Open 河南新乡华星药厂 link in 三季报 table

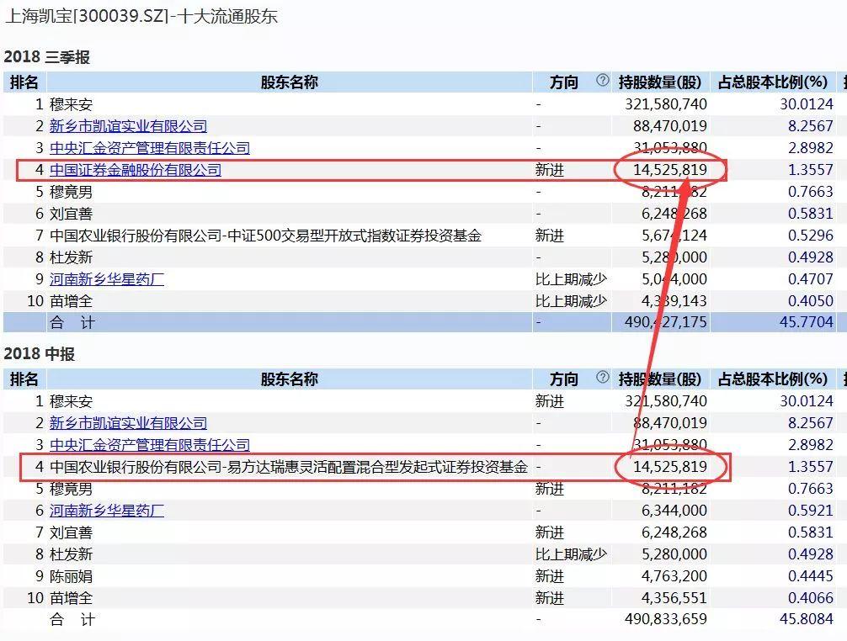107,279
